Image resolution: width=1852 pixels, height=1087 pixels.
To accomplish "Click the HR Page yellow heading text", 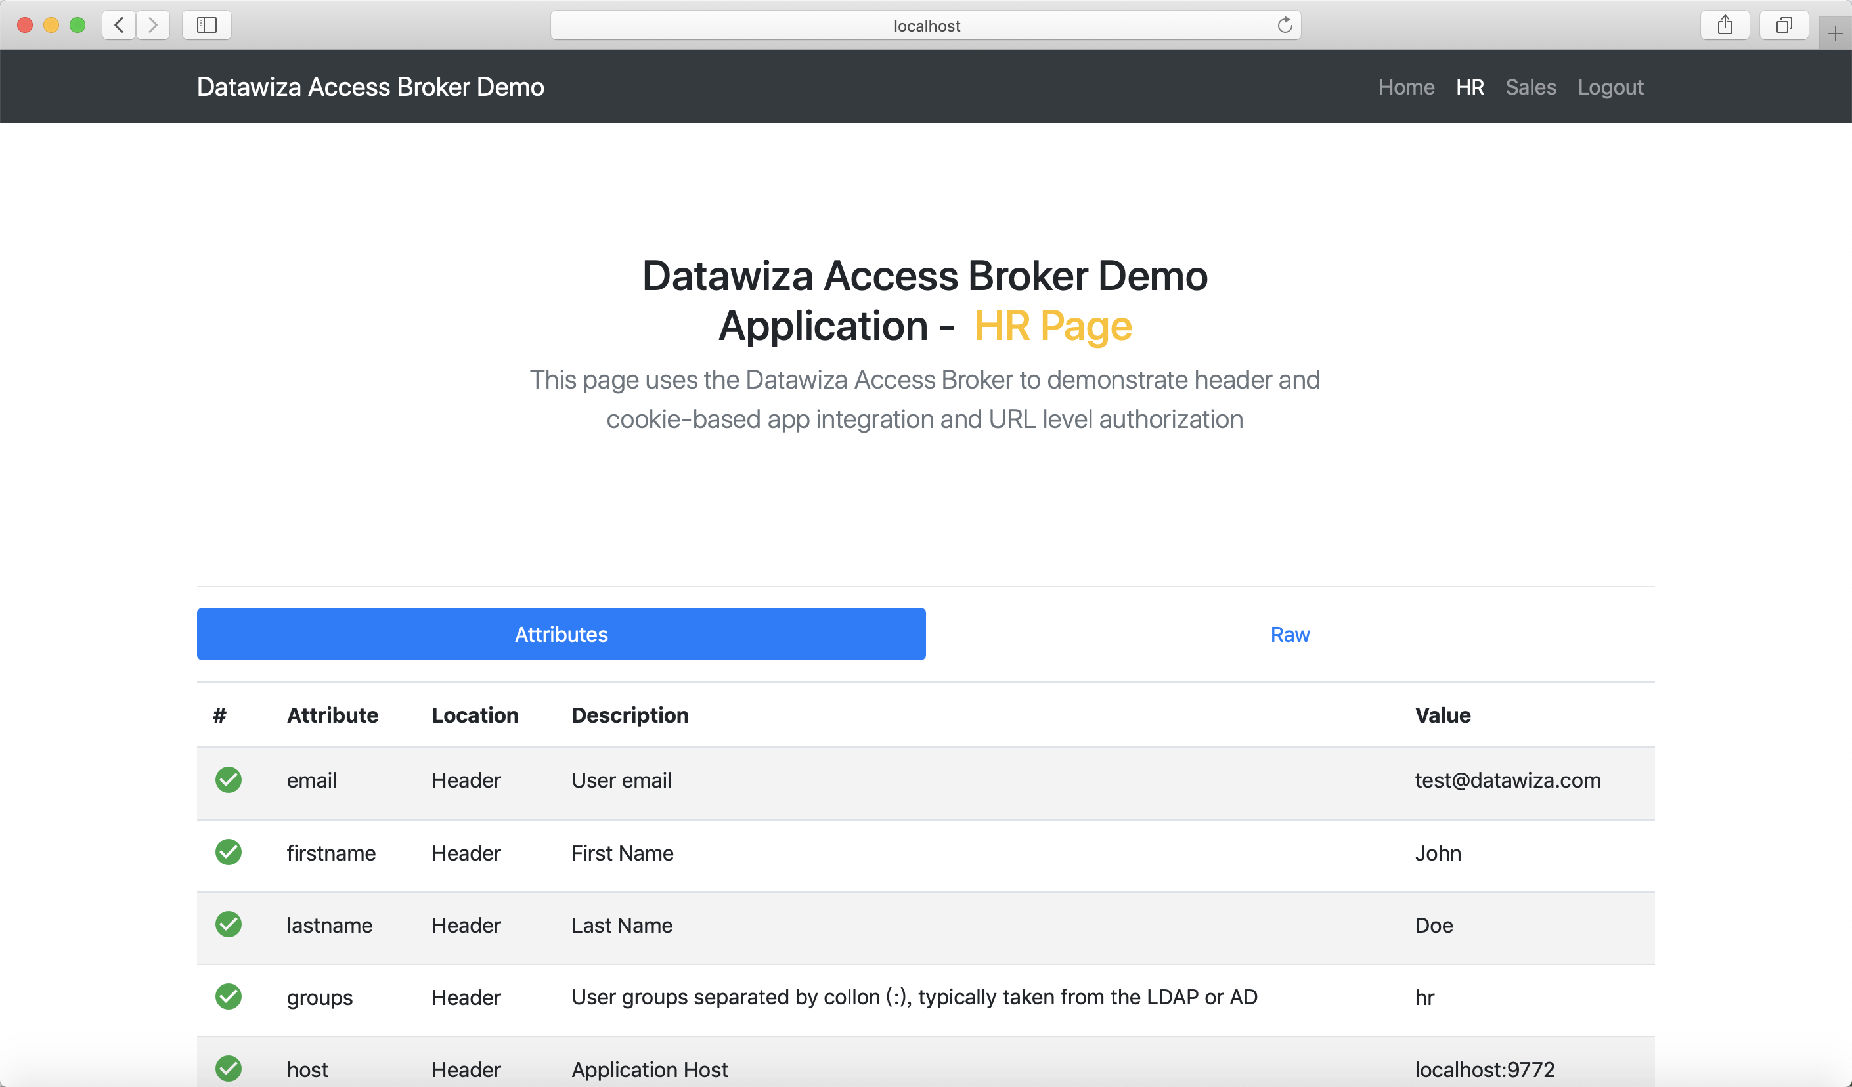I will [x=1052, y=326].
